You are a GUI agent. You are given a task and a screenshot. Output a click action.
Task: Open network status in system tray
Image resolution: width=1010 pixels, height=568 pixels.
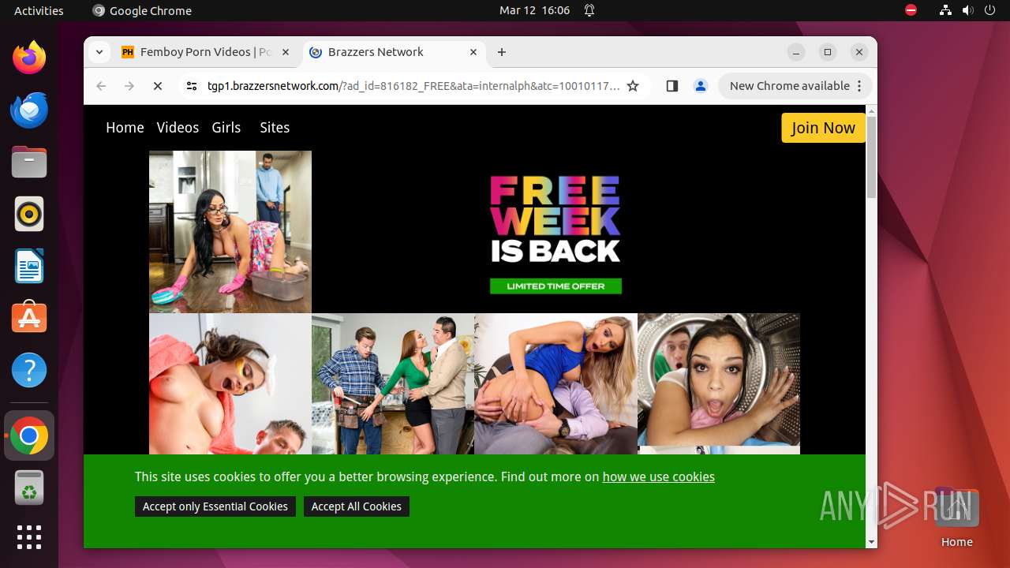[x=945, y=10]
